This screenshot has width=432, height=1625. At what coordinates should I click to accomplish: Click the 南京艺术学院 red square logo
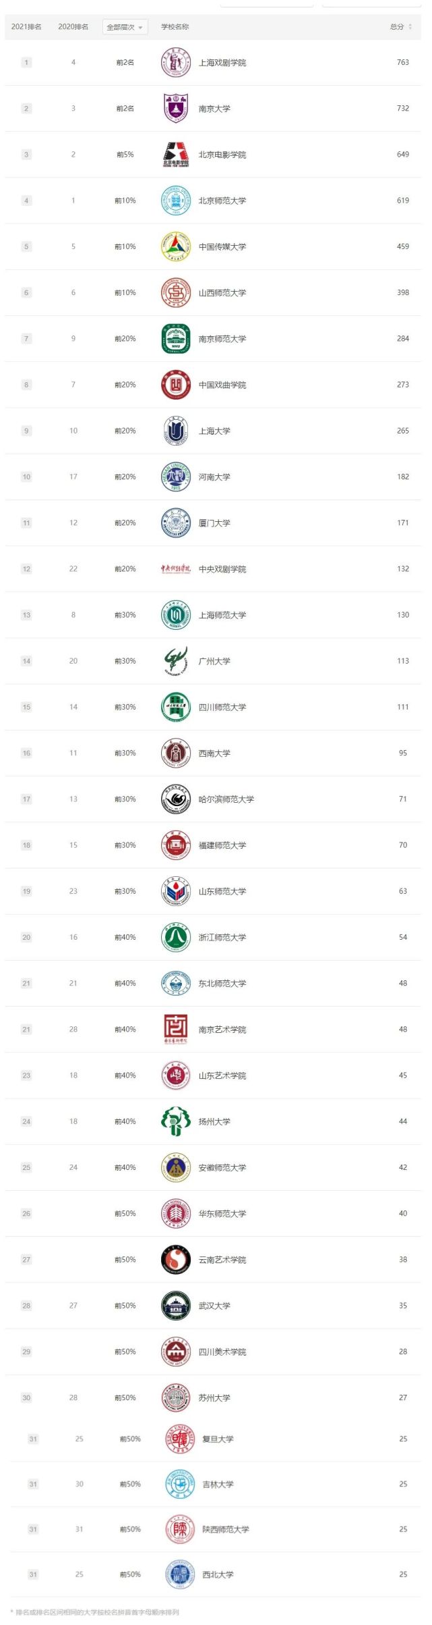pos(175,1030)
